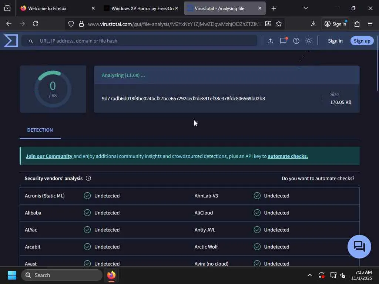
Task: Bookmark this page with star icon
Action: pyautogui.click(x=279, y=24)
